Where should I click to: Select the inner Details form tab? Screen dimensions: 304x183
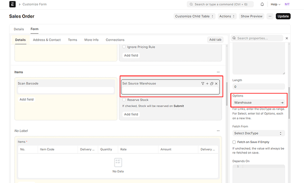tap(20, 40)
